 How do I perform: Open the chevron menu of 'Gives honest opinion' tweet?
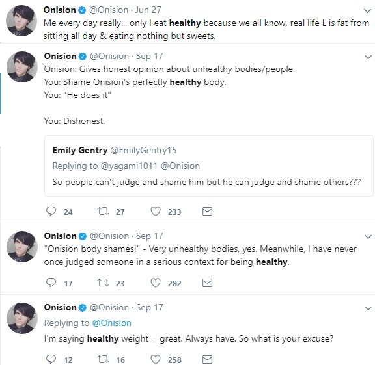click(368, 57)
